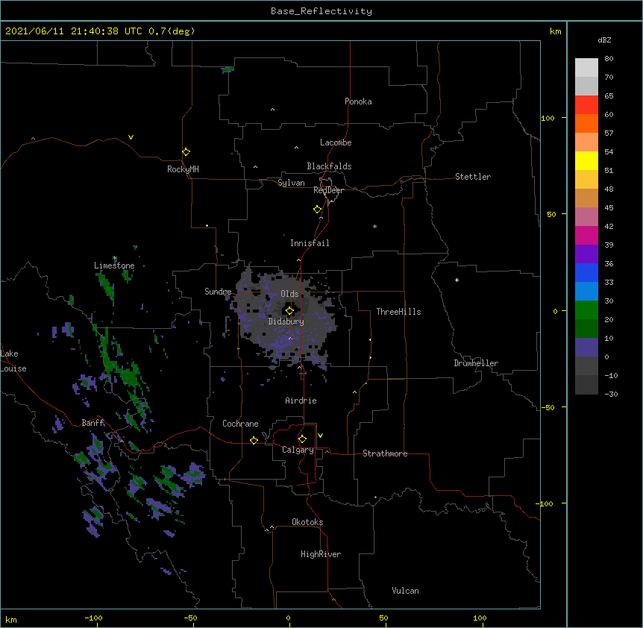Click the Airdrie label
This screenshot has width=643, height=628.
tap(301, 401)
